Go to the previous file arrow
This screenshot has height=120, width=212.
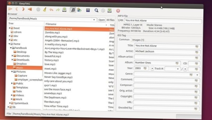(17, 9)
